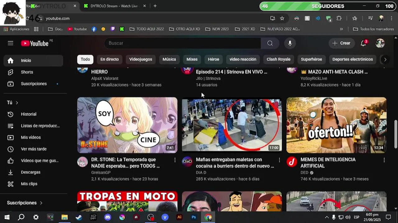Open the airport maletas video thumbnail
This screenshot has width=398, height=223.
[x=232, y=125]
